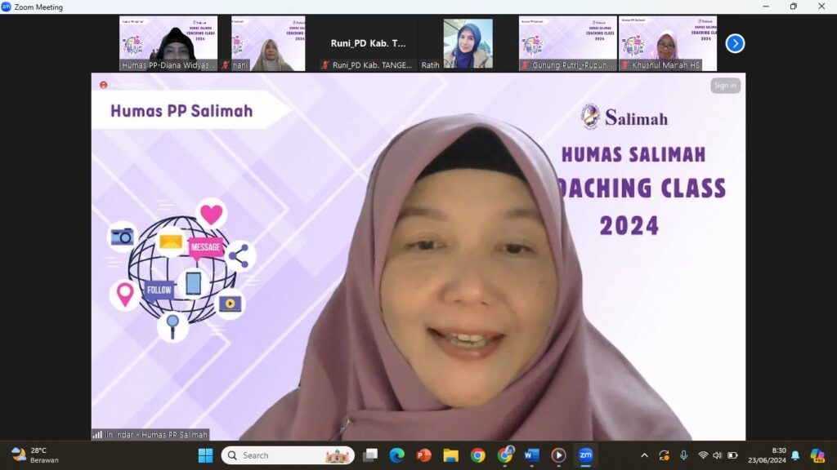
Task: Click the muted microphone icon beside nani
Action: [226, 65]
